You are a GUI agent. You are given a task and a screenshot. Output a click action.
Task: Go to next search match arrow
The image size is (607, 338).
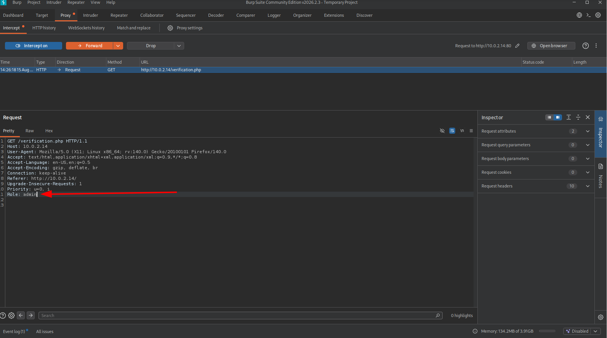pyautogui.click(x=31, y=316)
